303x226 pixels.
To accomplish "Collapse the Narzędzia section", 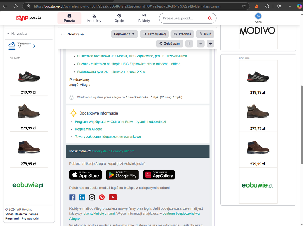I will [8, 34].
